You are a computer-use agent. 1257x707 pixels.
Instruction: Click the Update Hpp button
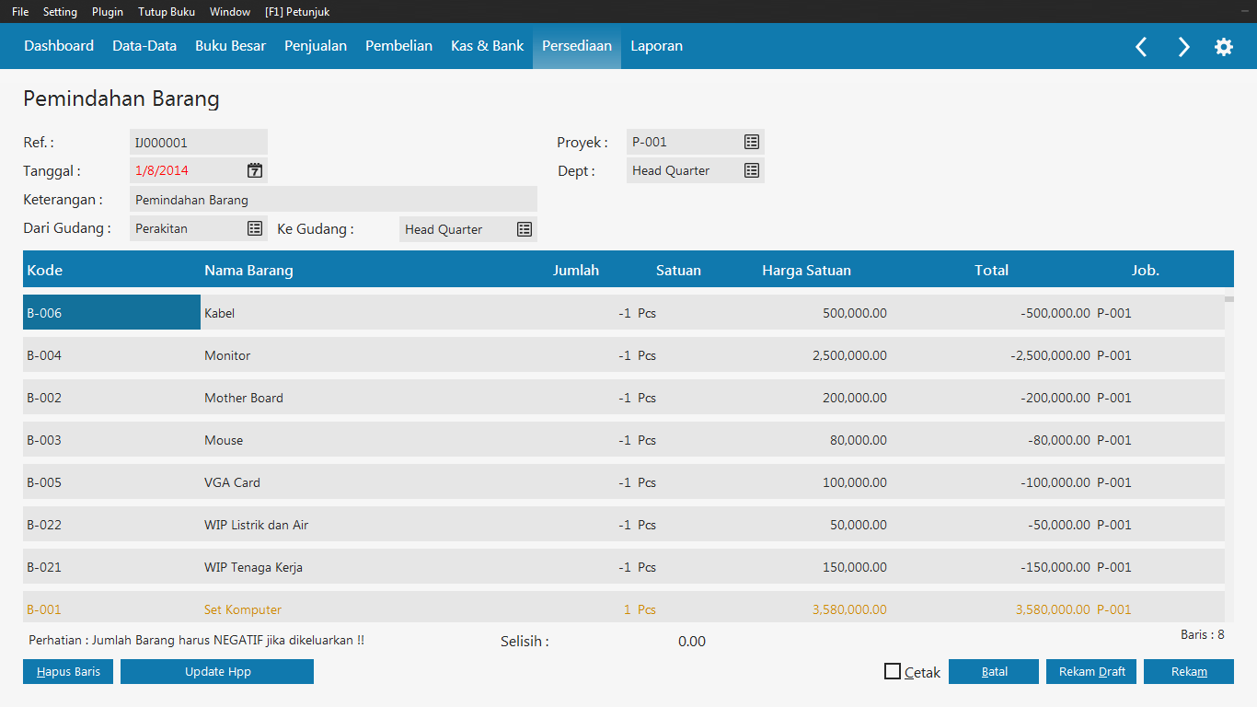(x=217, y=672)
